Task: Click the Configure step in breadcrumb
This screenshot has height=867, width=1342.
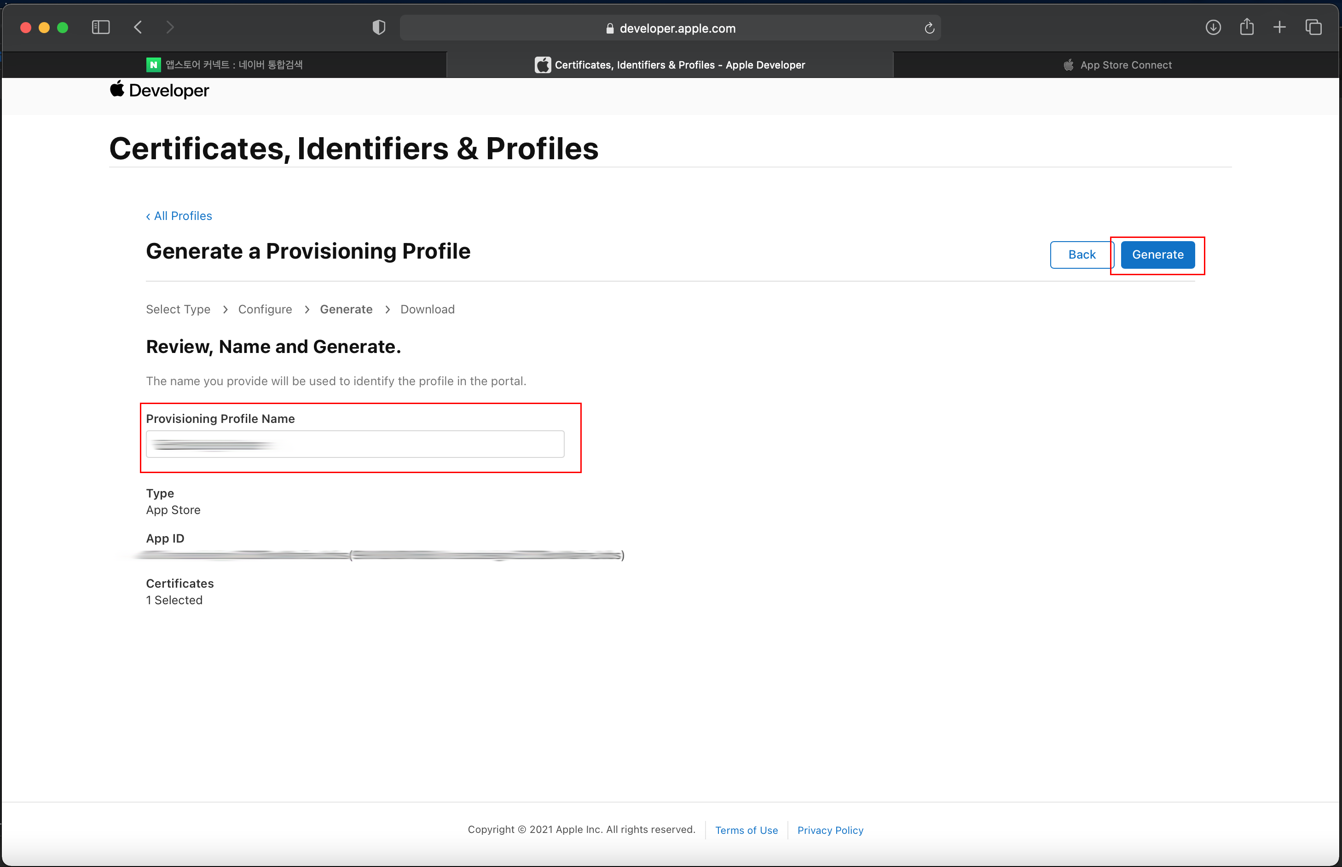Action: pos(265,309)
